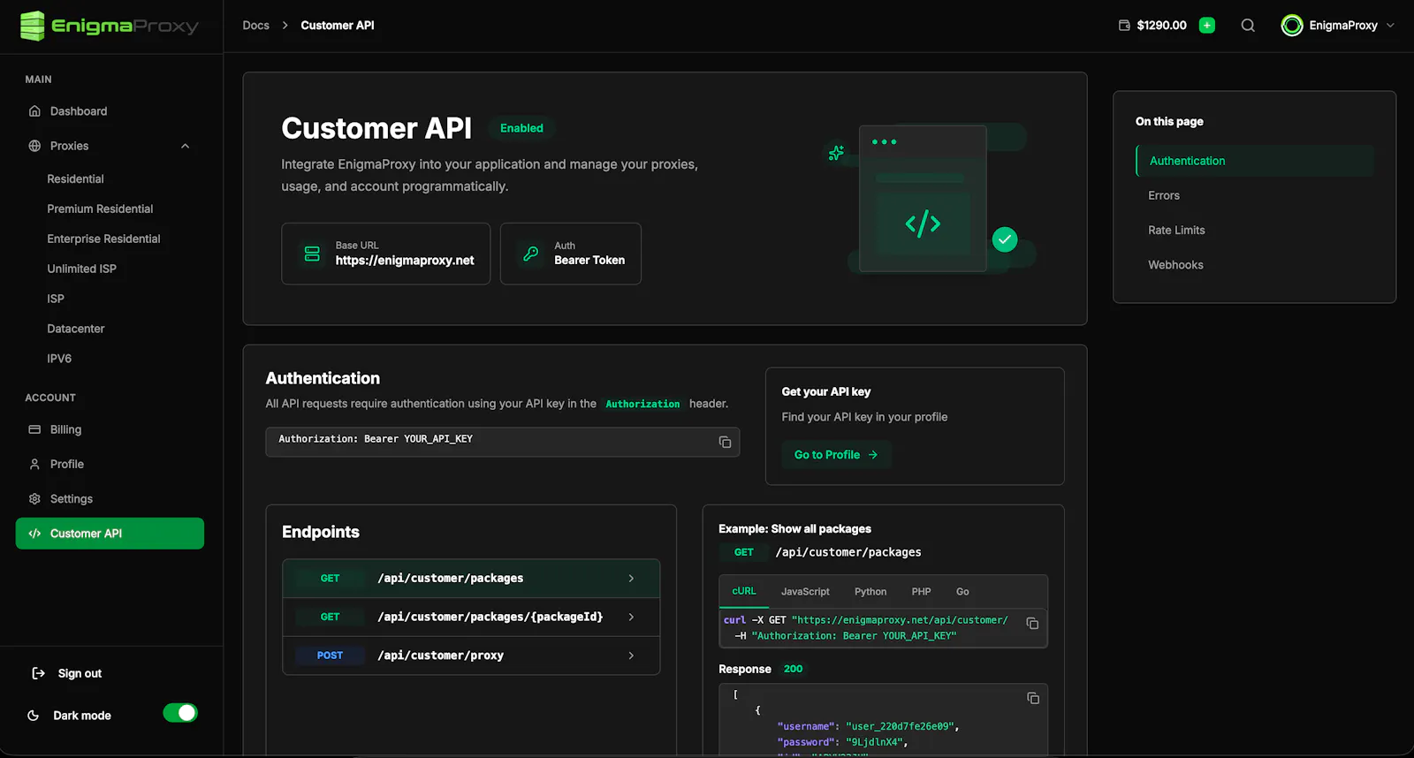Image resolution: width=1414 pixels, height=758 pixels.
Task: Expand GET /api/customer/packages endpoint chevron
Action: 631,579
